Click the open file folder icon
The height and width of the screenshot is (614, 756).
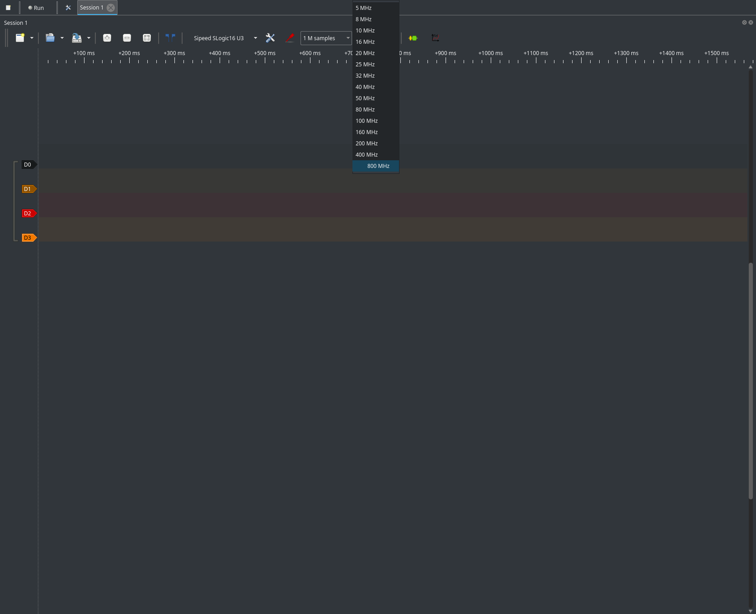pos(50,38)
